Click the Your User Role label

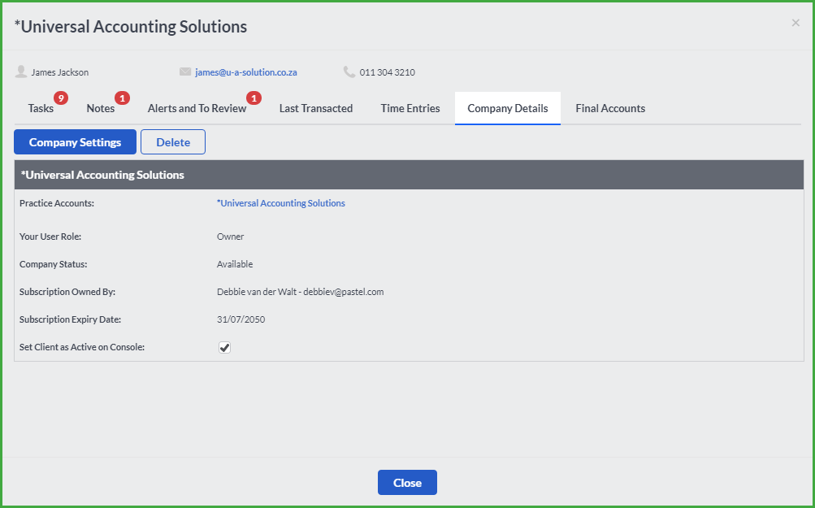click(50, 237)
